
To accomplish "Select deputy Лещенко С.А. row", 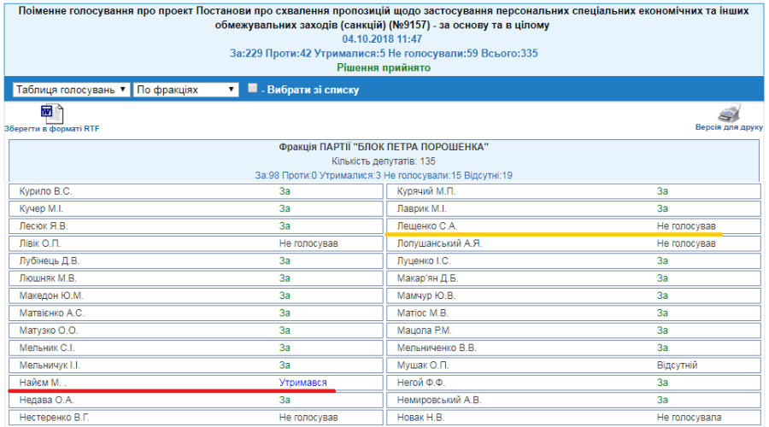I will click(x=427, y=226).
